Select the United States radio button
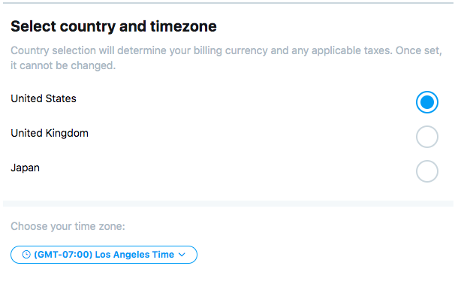 427,102
